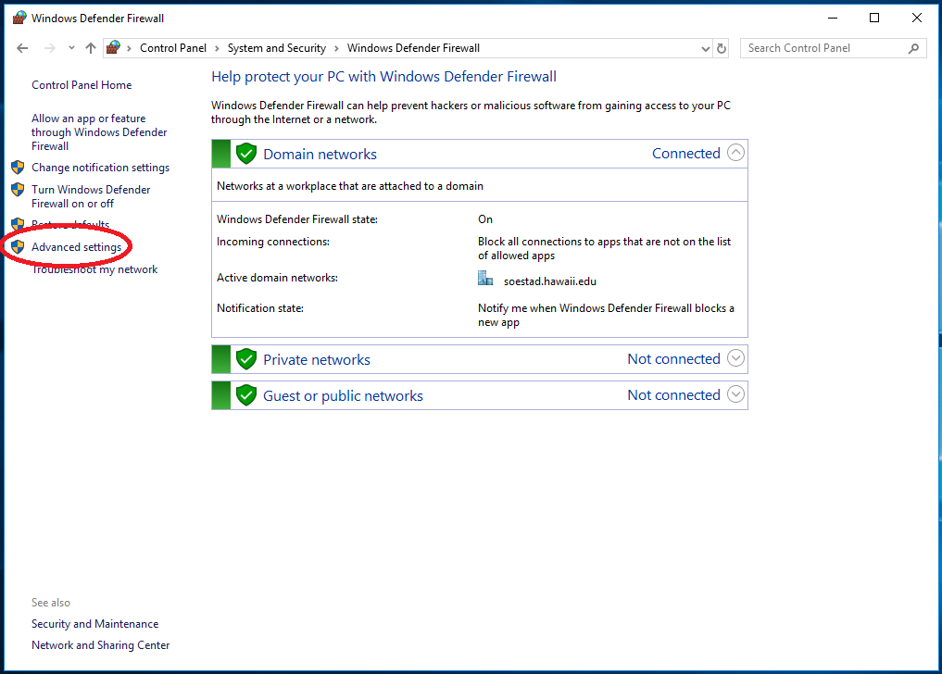Click shield icon beside Turn Windows Defender Firewall
Viewport: 942px width, 674px height.
[18, 190]
